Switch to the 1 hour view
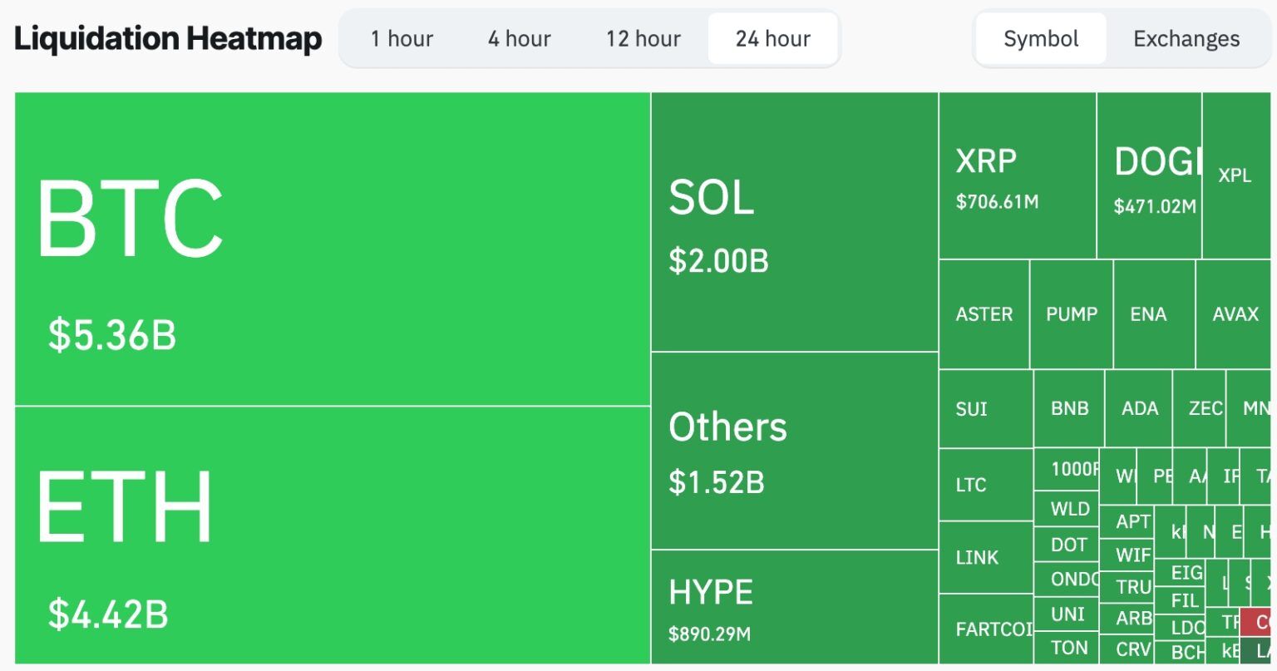The height and width of the screenshot is (671, 1277). tap(402, 38)
